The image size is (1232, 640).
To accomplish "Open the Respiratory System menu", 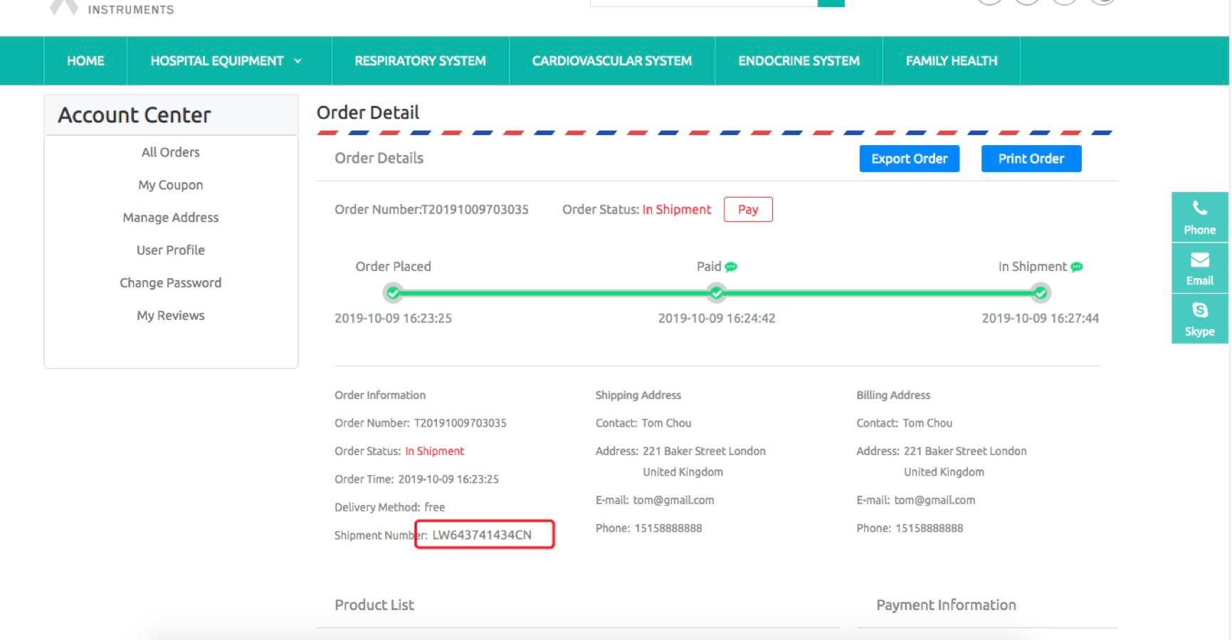I will click(x=420, y=61).
